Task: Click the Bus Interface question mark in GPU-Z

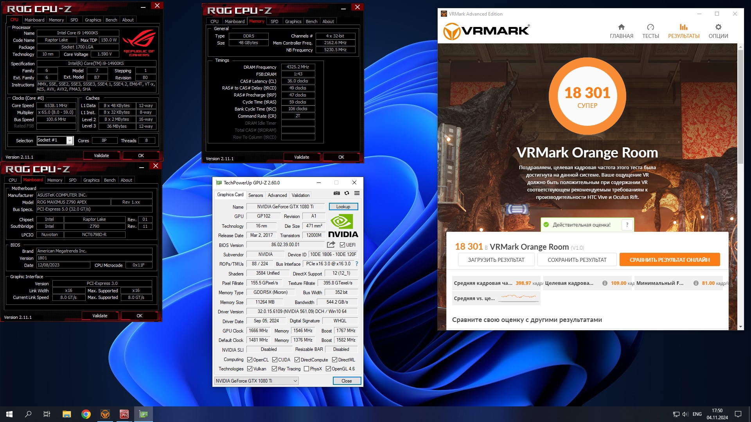Action: [x=356, y=264]
